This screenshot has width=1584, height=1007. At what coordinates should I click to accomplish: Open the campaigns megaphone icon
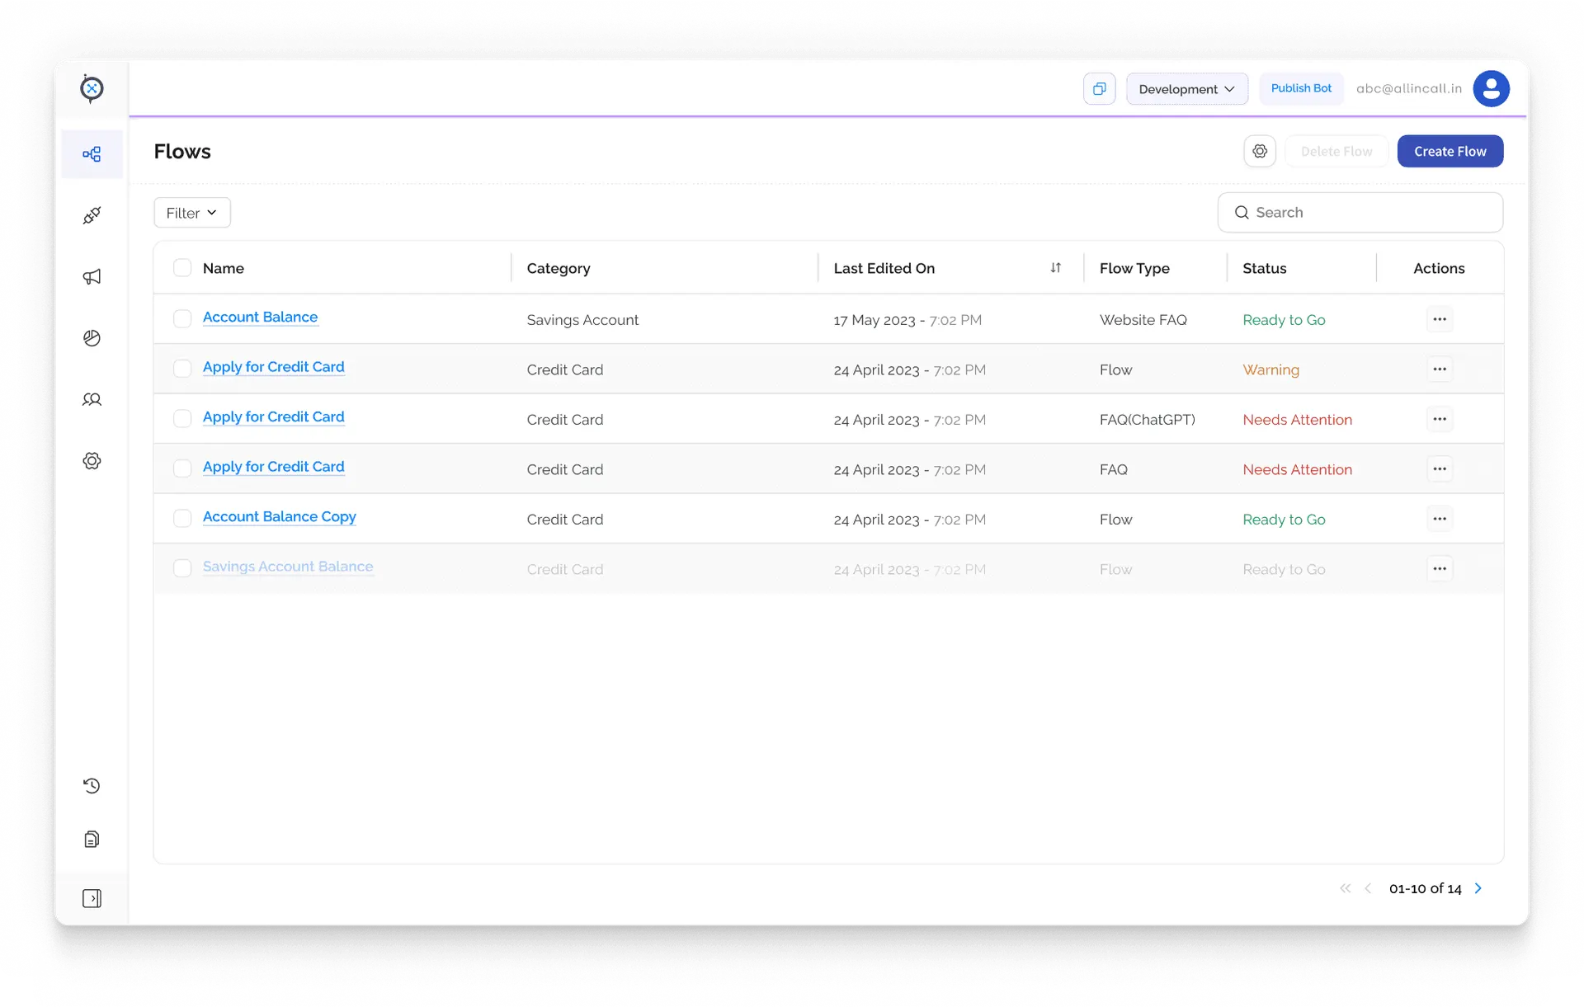coord(92,276)
